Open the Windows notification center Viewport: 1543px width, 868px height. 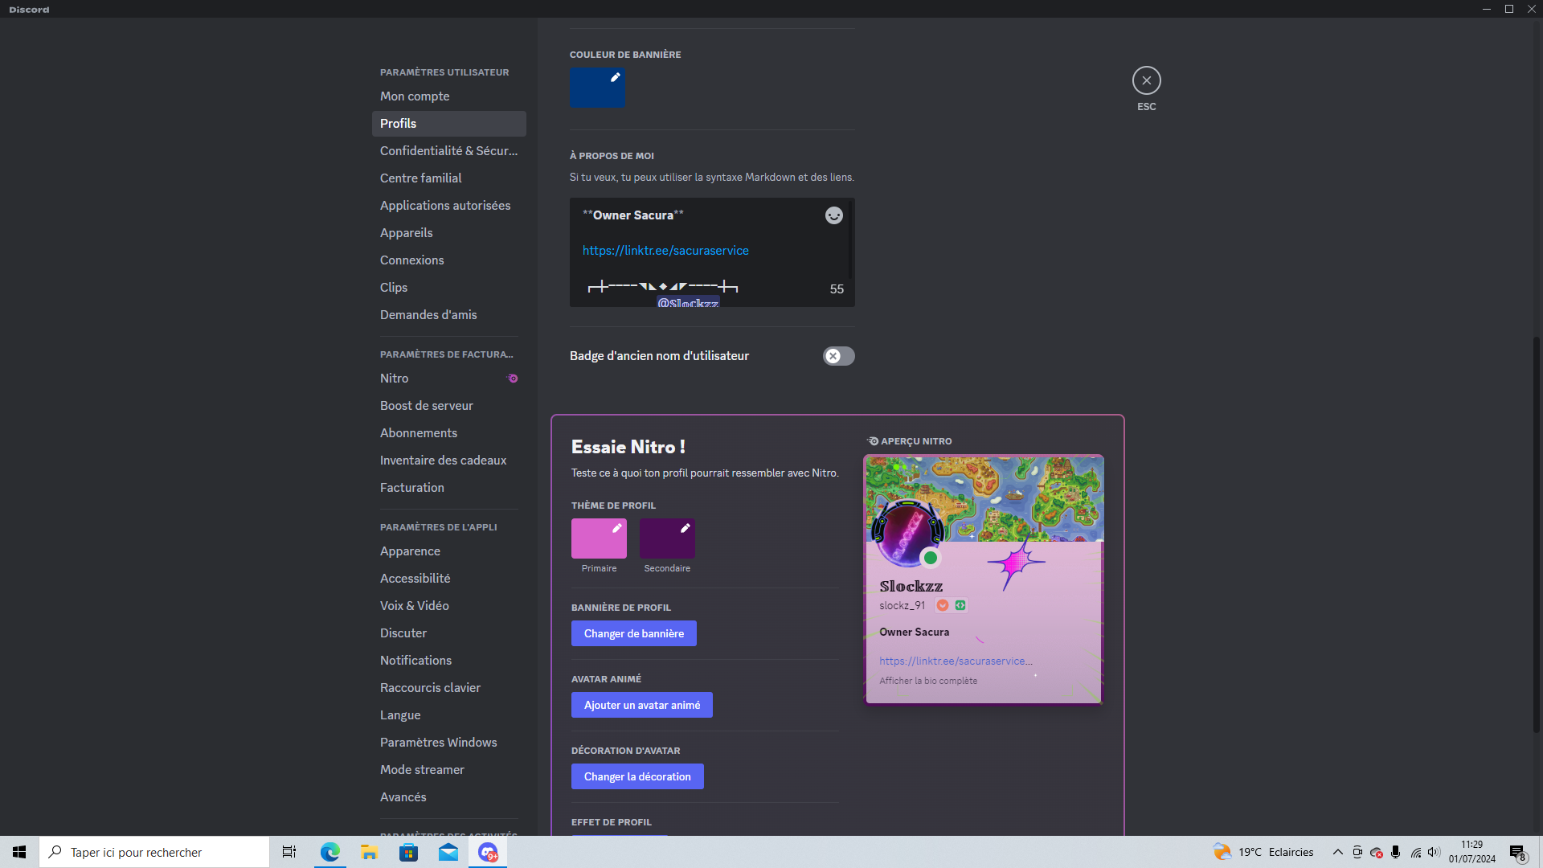1517,852
